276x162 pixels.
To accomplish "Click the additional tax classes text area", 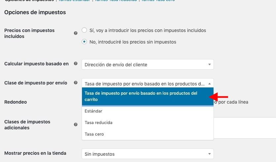I will tap(245, 128).
